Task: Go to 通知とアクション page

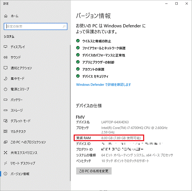Action: (x=36, y=68)
